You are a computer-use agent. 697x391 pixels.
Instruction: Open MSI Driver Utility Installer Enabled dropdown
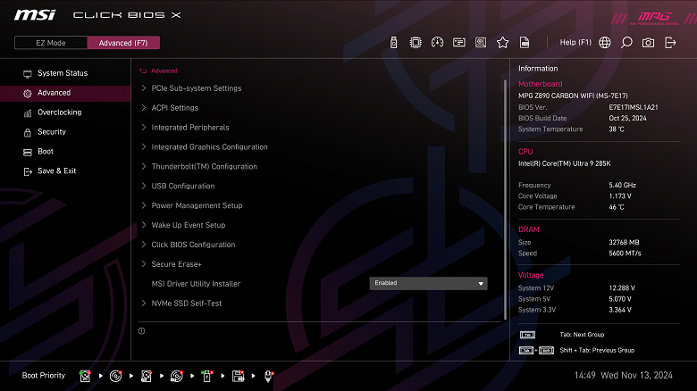428,284
